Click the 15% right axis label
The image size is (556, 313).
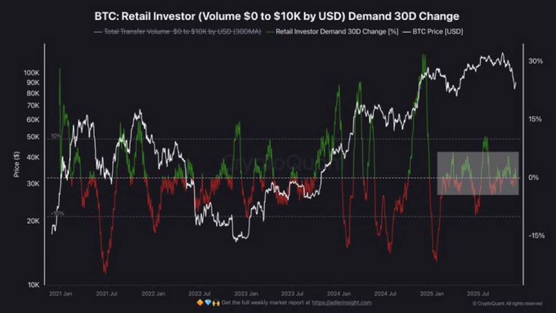[x=535, y=119]
